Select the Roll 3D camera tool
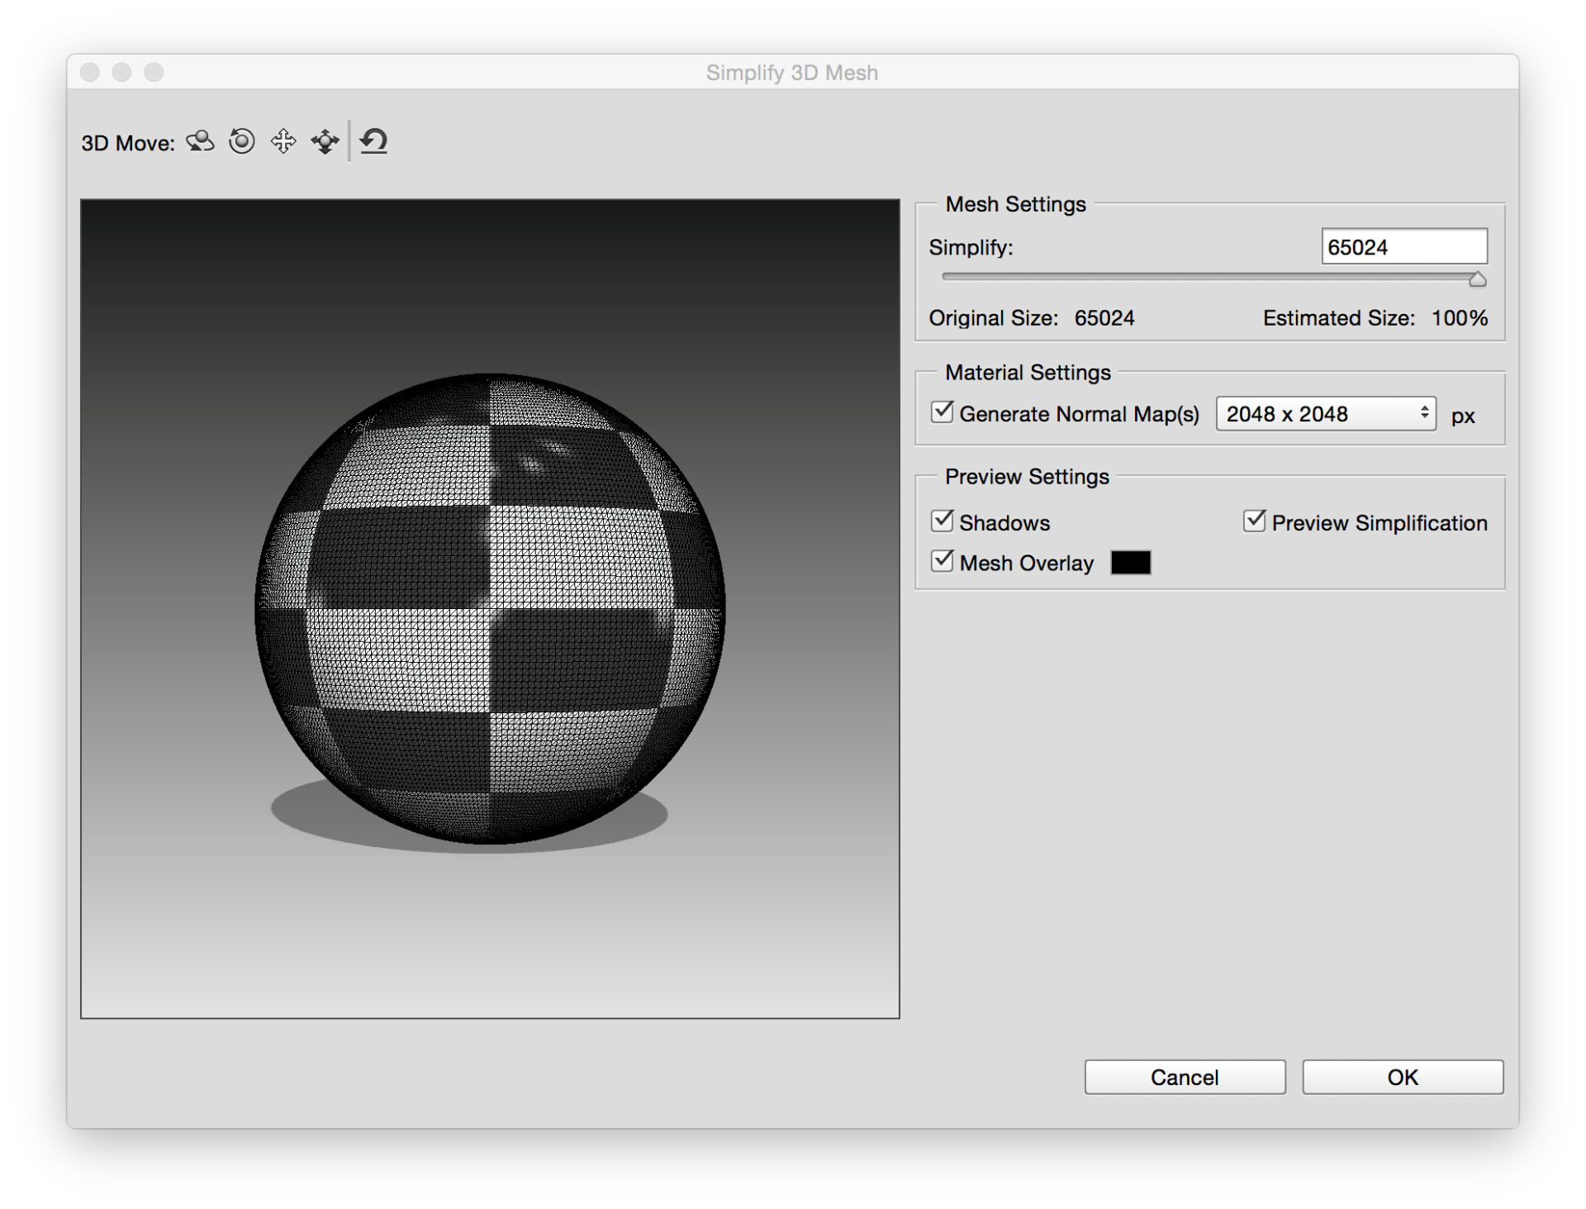Viewport: 1586px width, 1209px height. coord(240,141)
